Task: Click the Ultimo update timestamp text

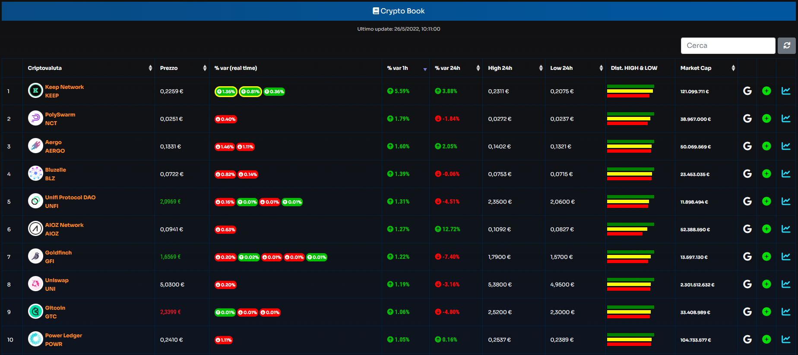Action: (x=399, y=29)
